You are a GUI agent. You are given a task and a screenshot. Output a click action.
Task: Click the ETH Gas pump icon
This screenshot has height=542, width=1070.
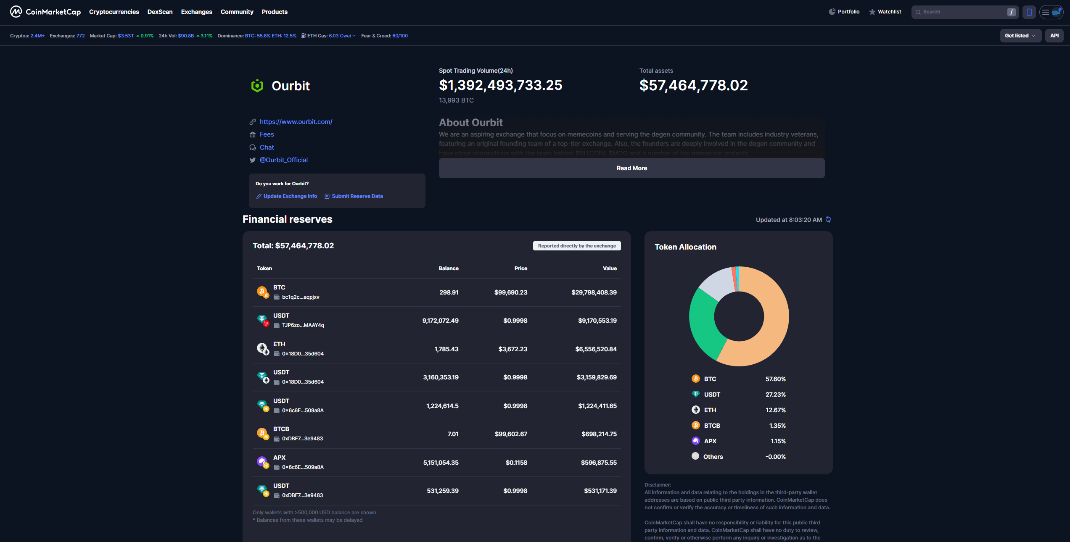click(304, 36)
